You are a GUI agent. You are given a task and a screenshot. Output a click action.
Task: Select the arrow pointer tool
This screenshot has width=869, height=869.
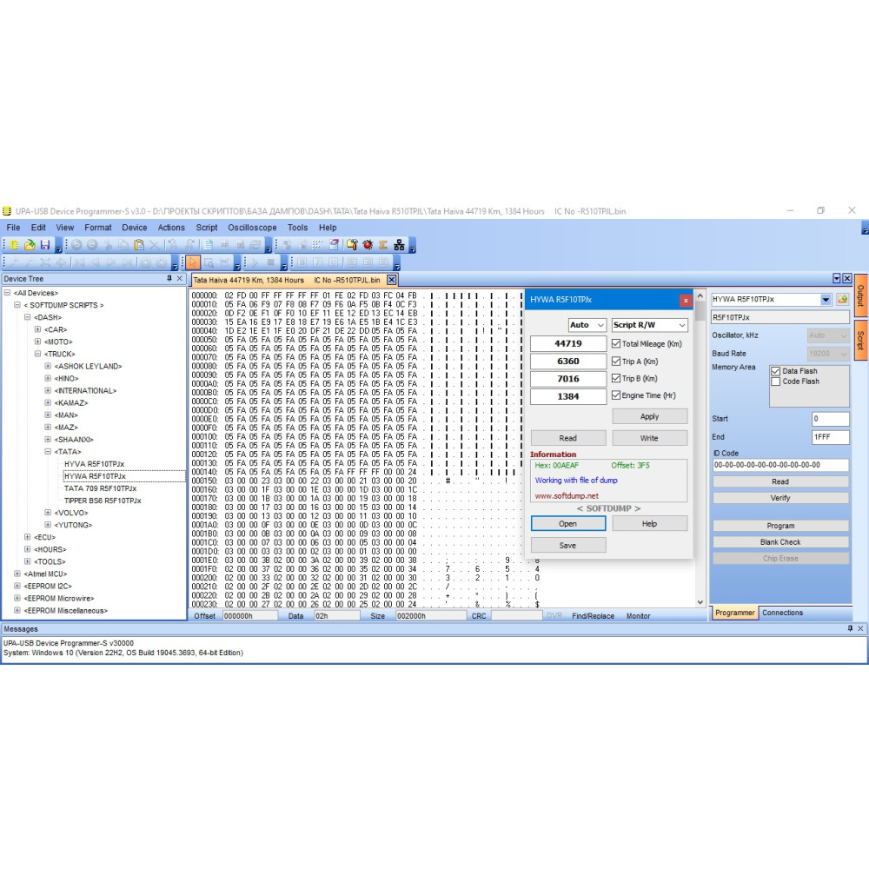click(193, 262)
